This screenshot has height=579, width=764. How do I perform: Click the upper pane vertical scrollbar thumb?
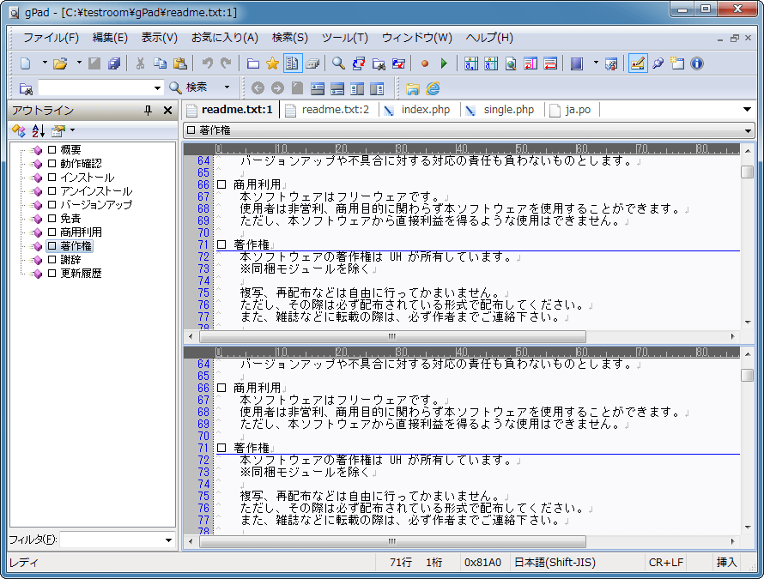(748, 172)
